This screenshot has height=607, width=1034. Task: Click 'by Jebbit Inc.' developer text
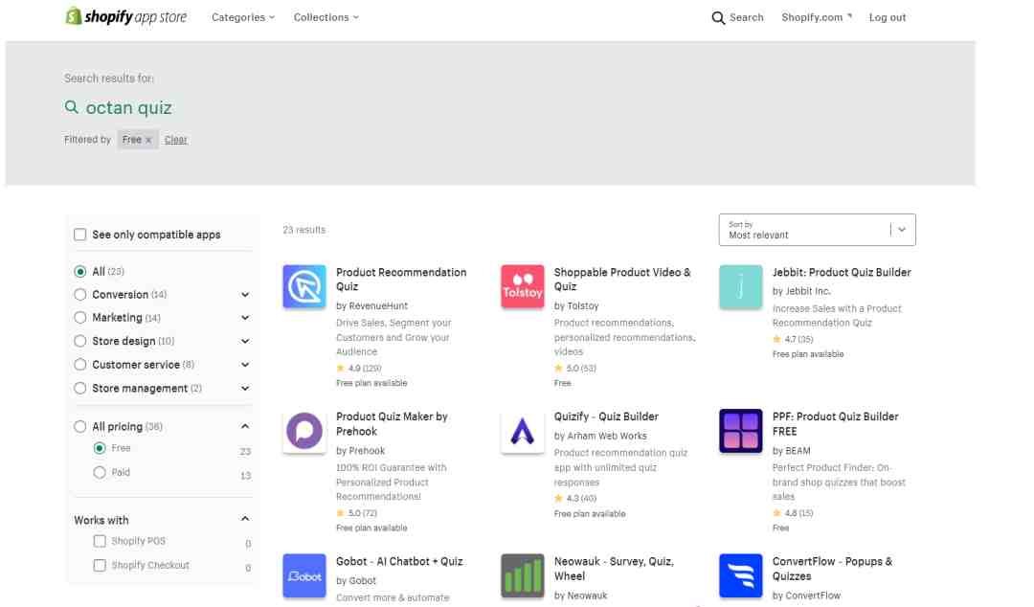coord(801,291)
